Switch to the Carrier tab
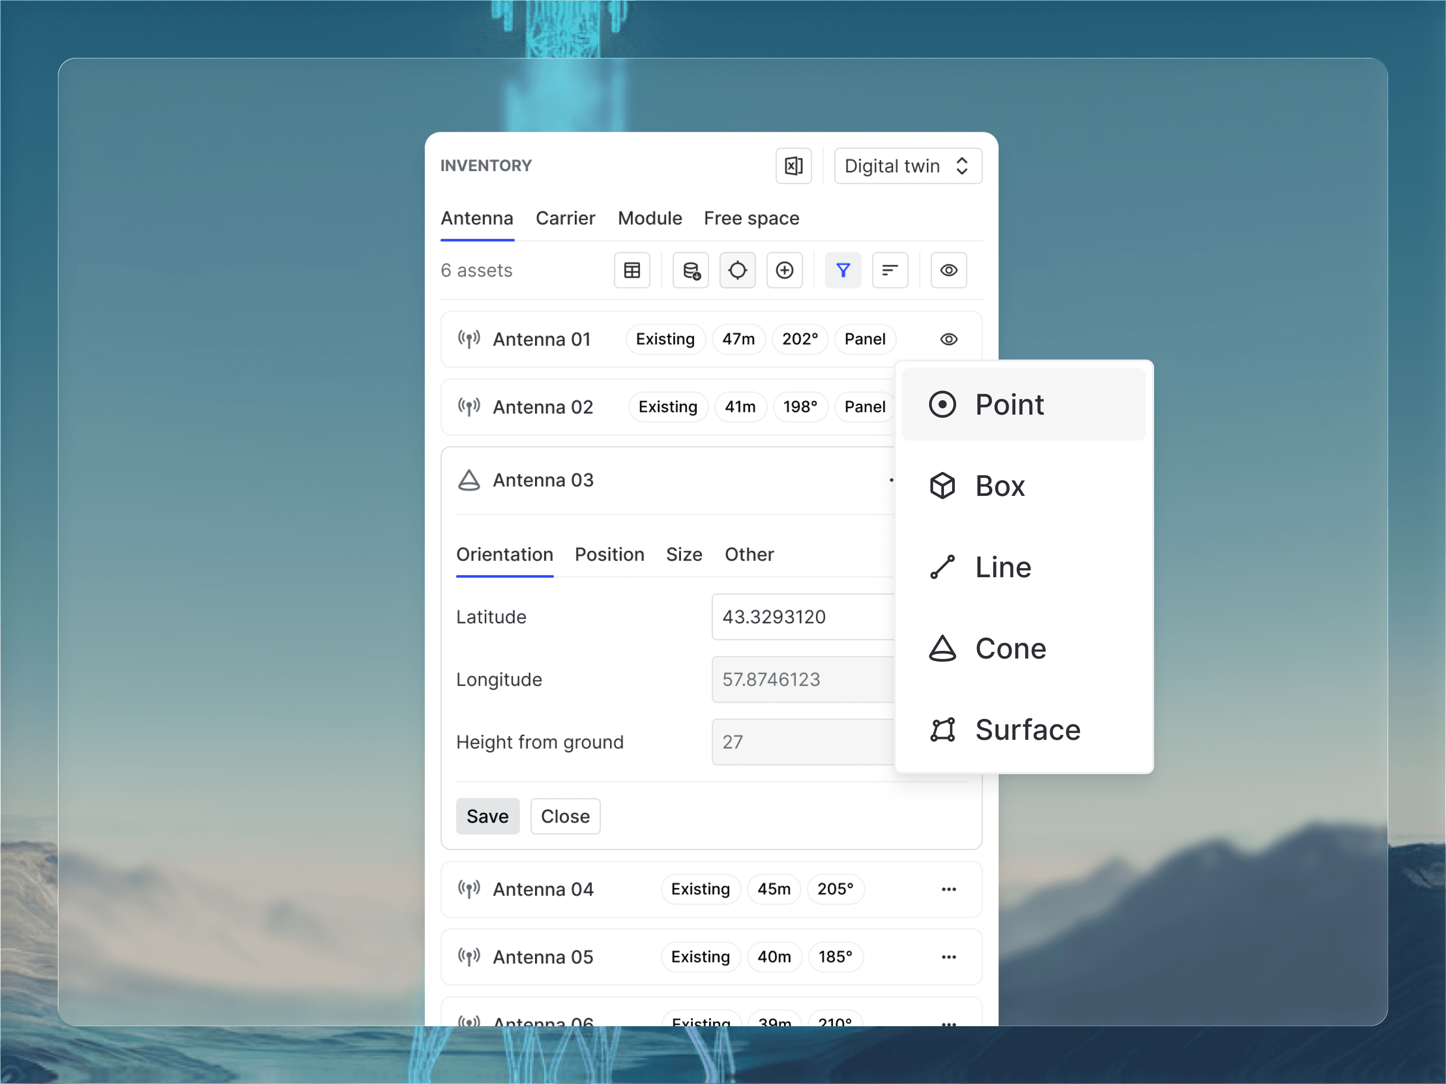 pyautogui.click(x=565, y=218)
